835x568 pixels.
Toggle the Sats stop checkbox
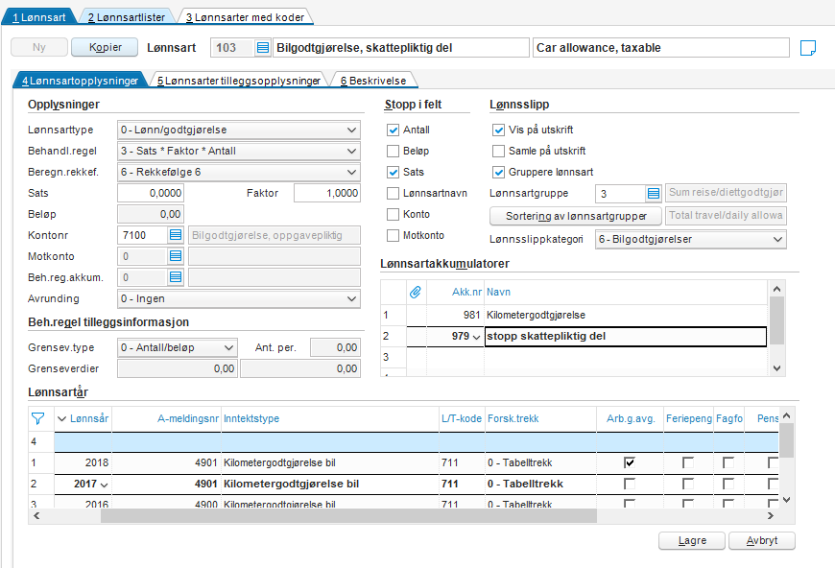[x=393, y=172]
